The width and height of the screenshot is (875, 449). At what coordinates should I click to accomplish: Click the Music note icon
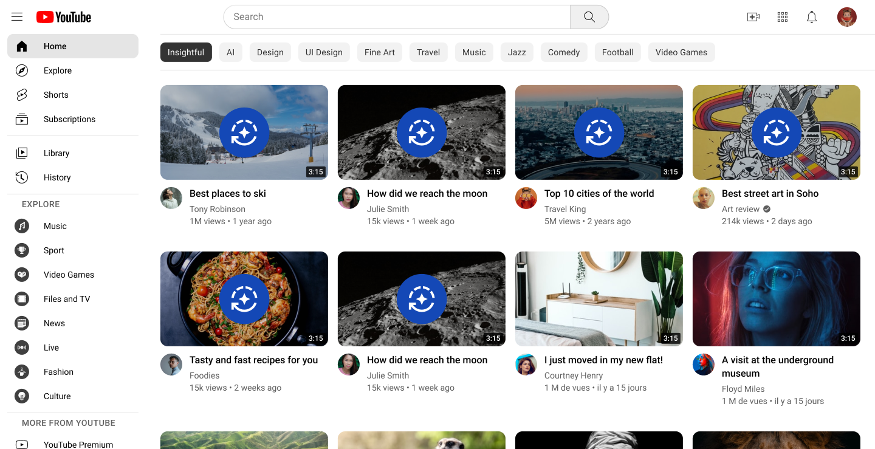click(22, 226)
